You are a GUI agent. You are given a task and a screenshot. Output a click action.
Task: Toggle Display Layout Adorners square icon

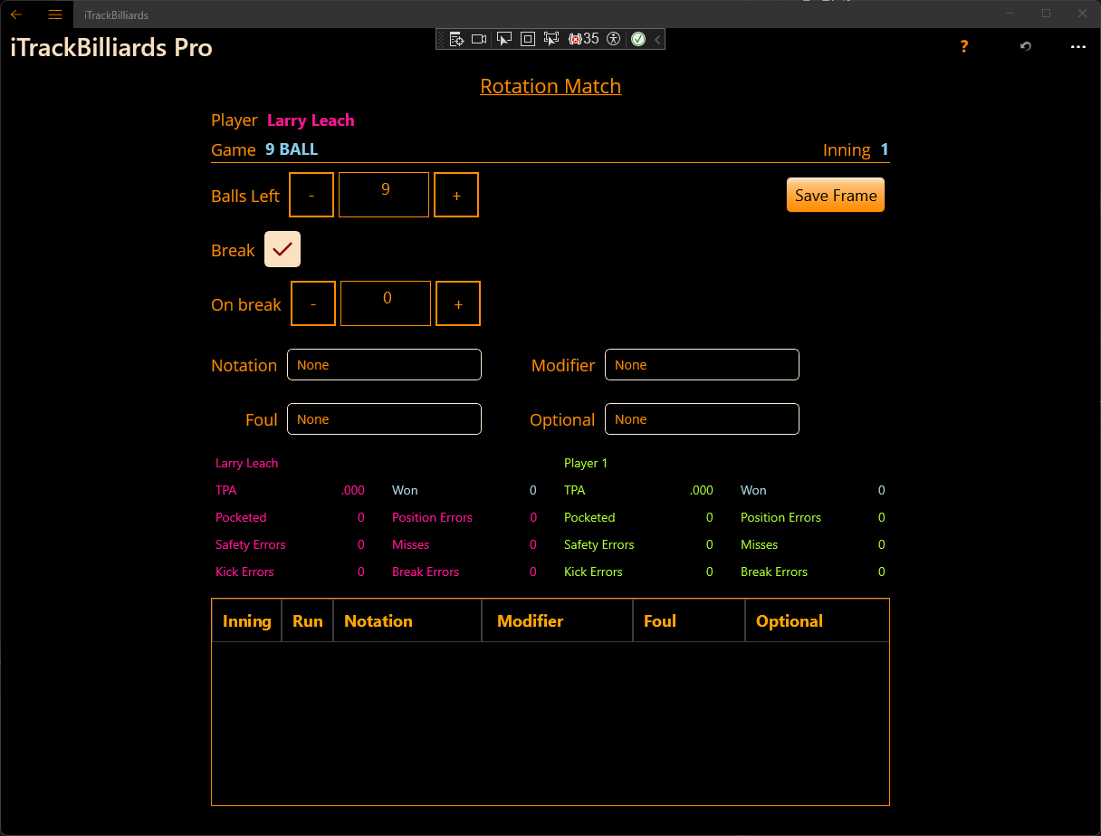528,39
